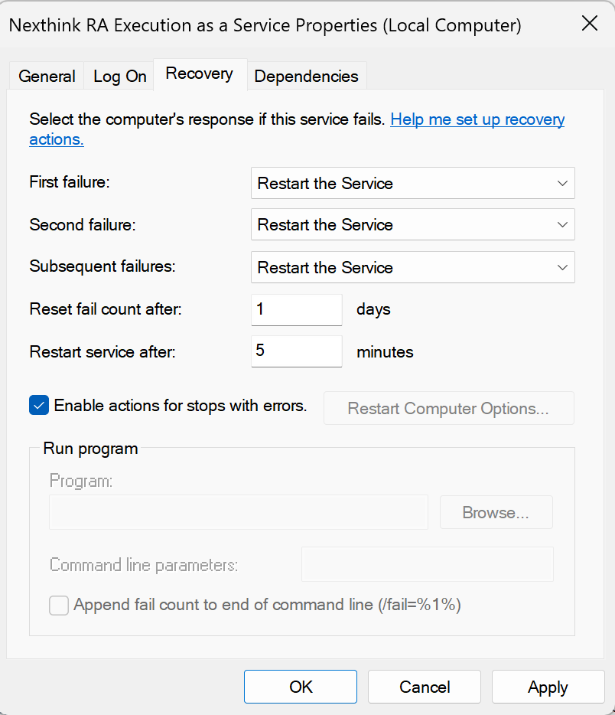Screen dimensions: 615x715
Task: Expand the First failure dropdown
Action: (412, 184)
